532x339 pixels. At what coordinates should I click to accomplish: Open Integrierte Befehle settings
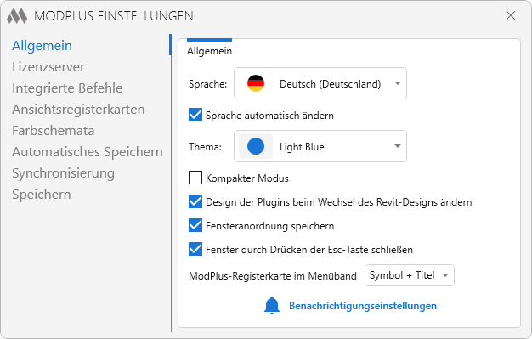pos(67,88)
